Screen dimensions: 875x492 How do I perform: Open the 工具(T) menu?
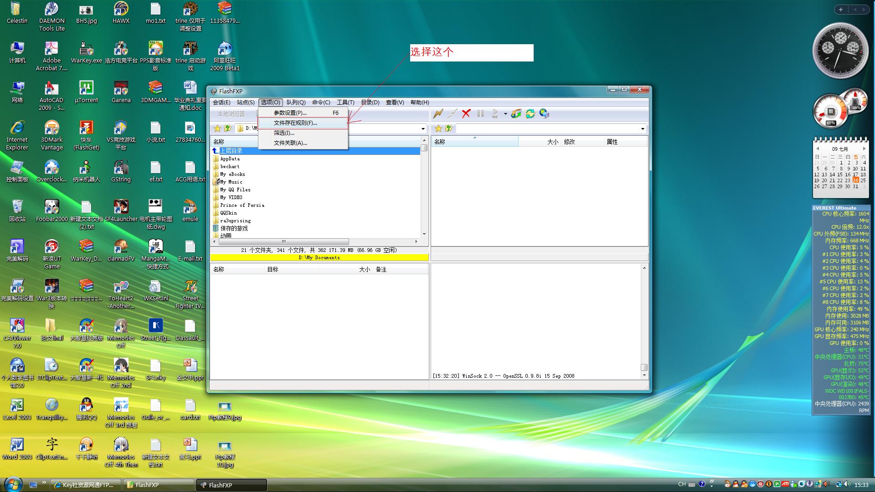(x=345, y=102)
